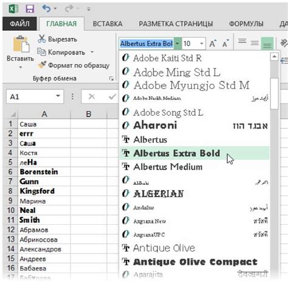
Task: Customize Quick Access Toolbar arrow
Action: click(89, 9)
